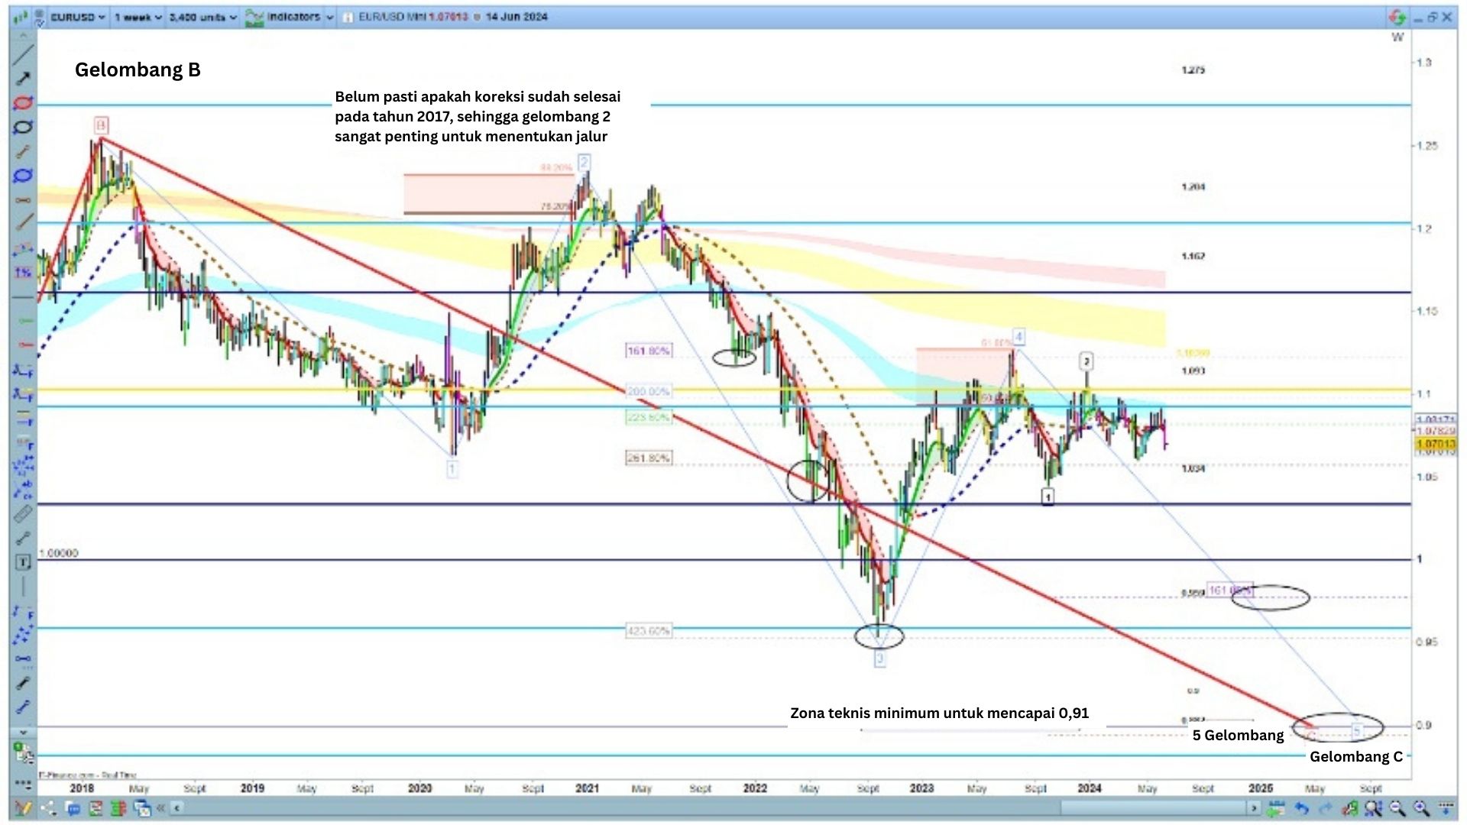Screen dimensions: 1467x825
Task: Click the scroll left arrow on timeline
Action: [x=177, y=808]
